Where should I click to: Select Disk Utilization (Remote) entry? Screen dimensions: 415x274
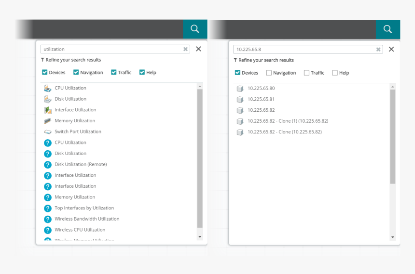tap(81, 164)
